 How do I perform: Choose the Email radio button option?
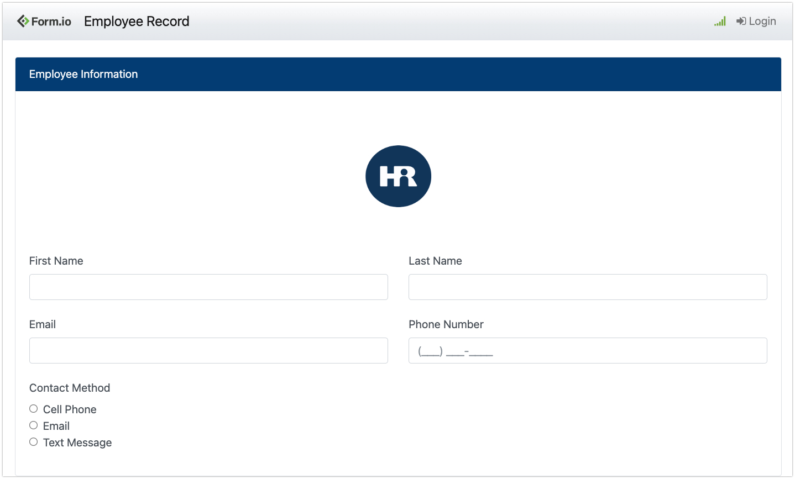coord(34,425)
